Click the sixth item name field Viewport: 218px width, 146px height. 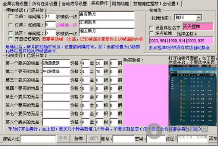[x=56, y=105]
